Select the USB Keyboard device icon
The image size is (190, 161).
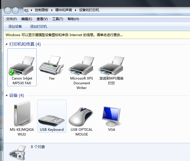point(51,121)
